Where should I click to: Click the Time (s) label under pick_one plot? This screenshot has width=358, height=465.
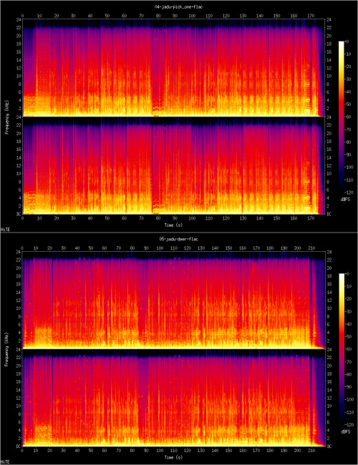tap(173, 225)
